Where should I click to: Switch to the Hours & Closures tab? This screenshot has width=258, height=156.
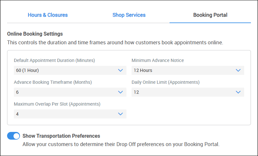click(x=48, y=15)
